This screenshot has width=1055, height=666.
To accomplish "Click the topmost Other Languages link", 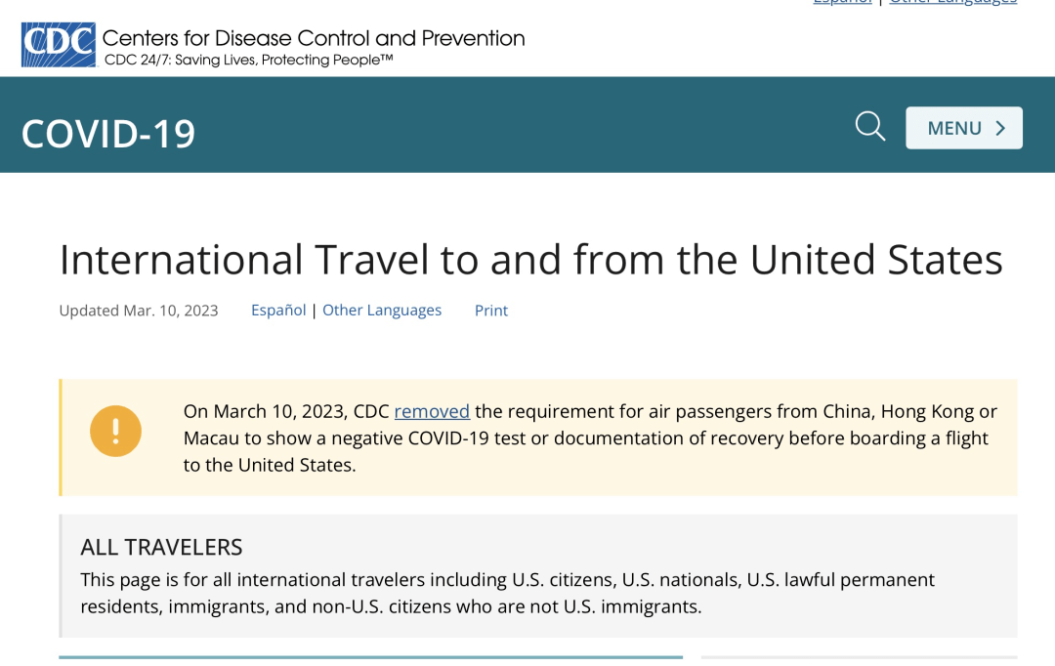I will pyautogui.click(x=952, y=3).
